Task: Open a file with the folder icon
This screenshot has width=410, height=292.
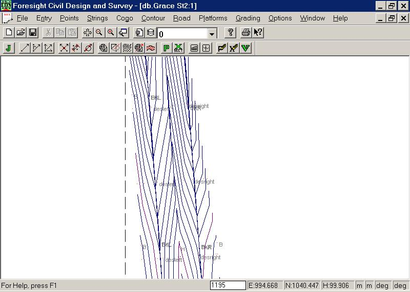Action: click(x=20, y=33)
